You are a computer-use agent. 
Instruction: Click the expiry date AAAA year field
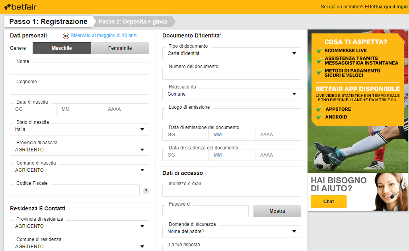tap(278, 155)
